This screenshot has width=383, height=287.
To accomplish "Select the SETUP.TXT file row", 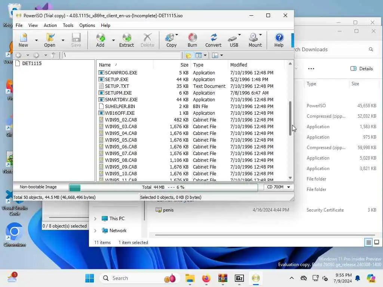I will coord(191,86).
